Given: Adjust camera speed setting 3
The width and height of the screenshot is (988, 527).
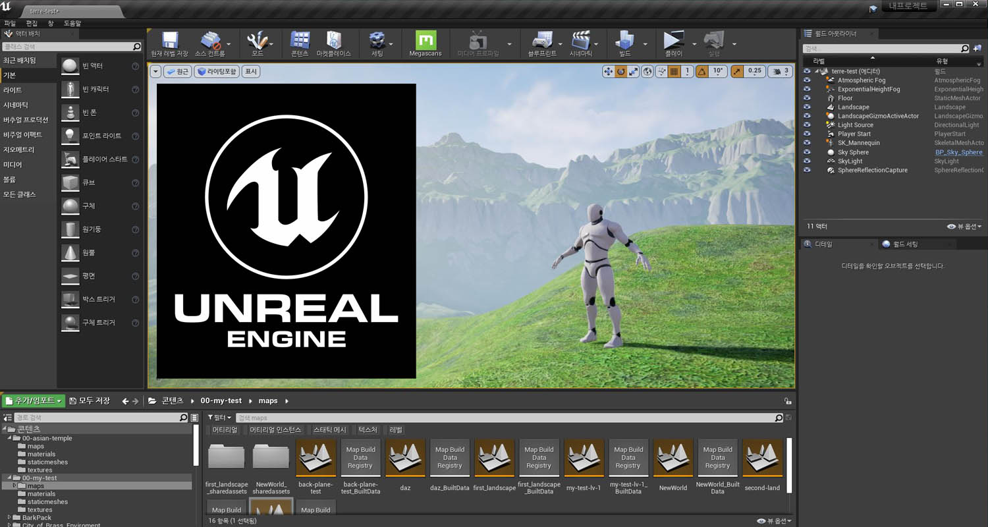Looking at the screenshot, I should tap(780, 71).
